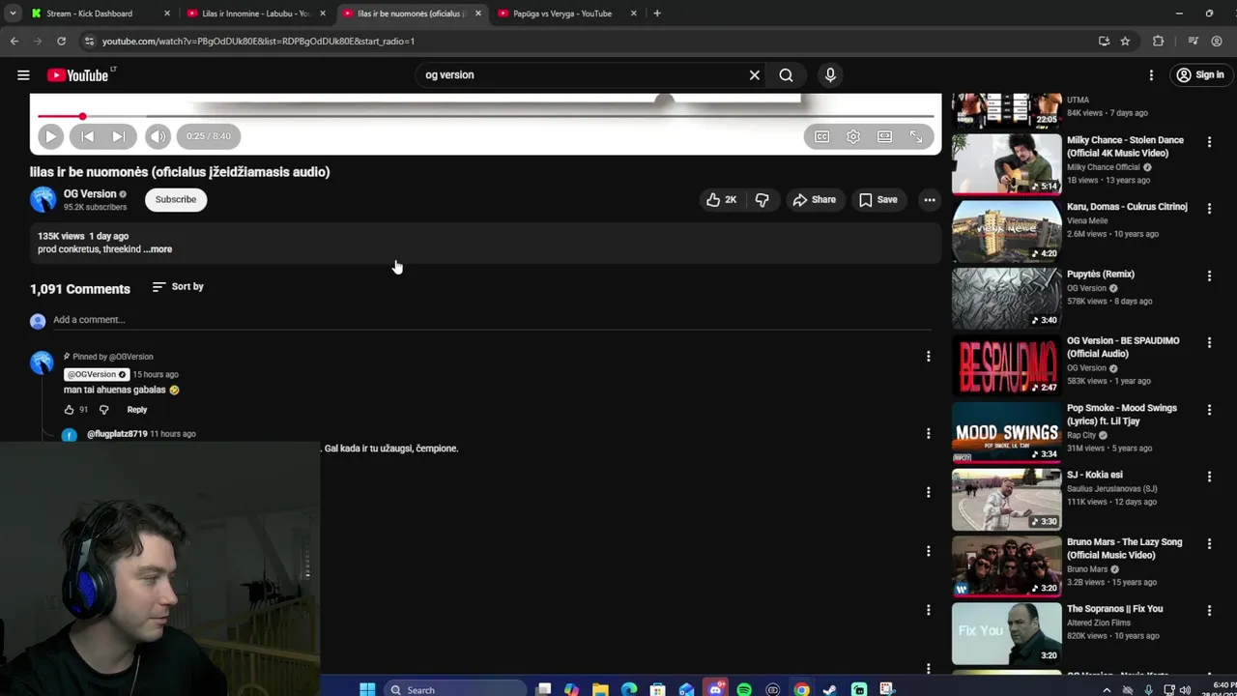Focus the Add a comment field
Screen dimensions: 1237x696
click(491, 320)
